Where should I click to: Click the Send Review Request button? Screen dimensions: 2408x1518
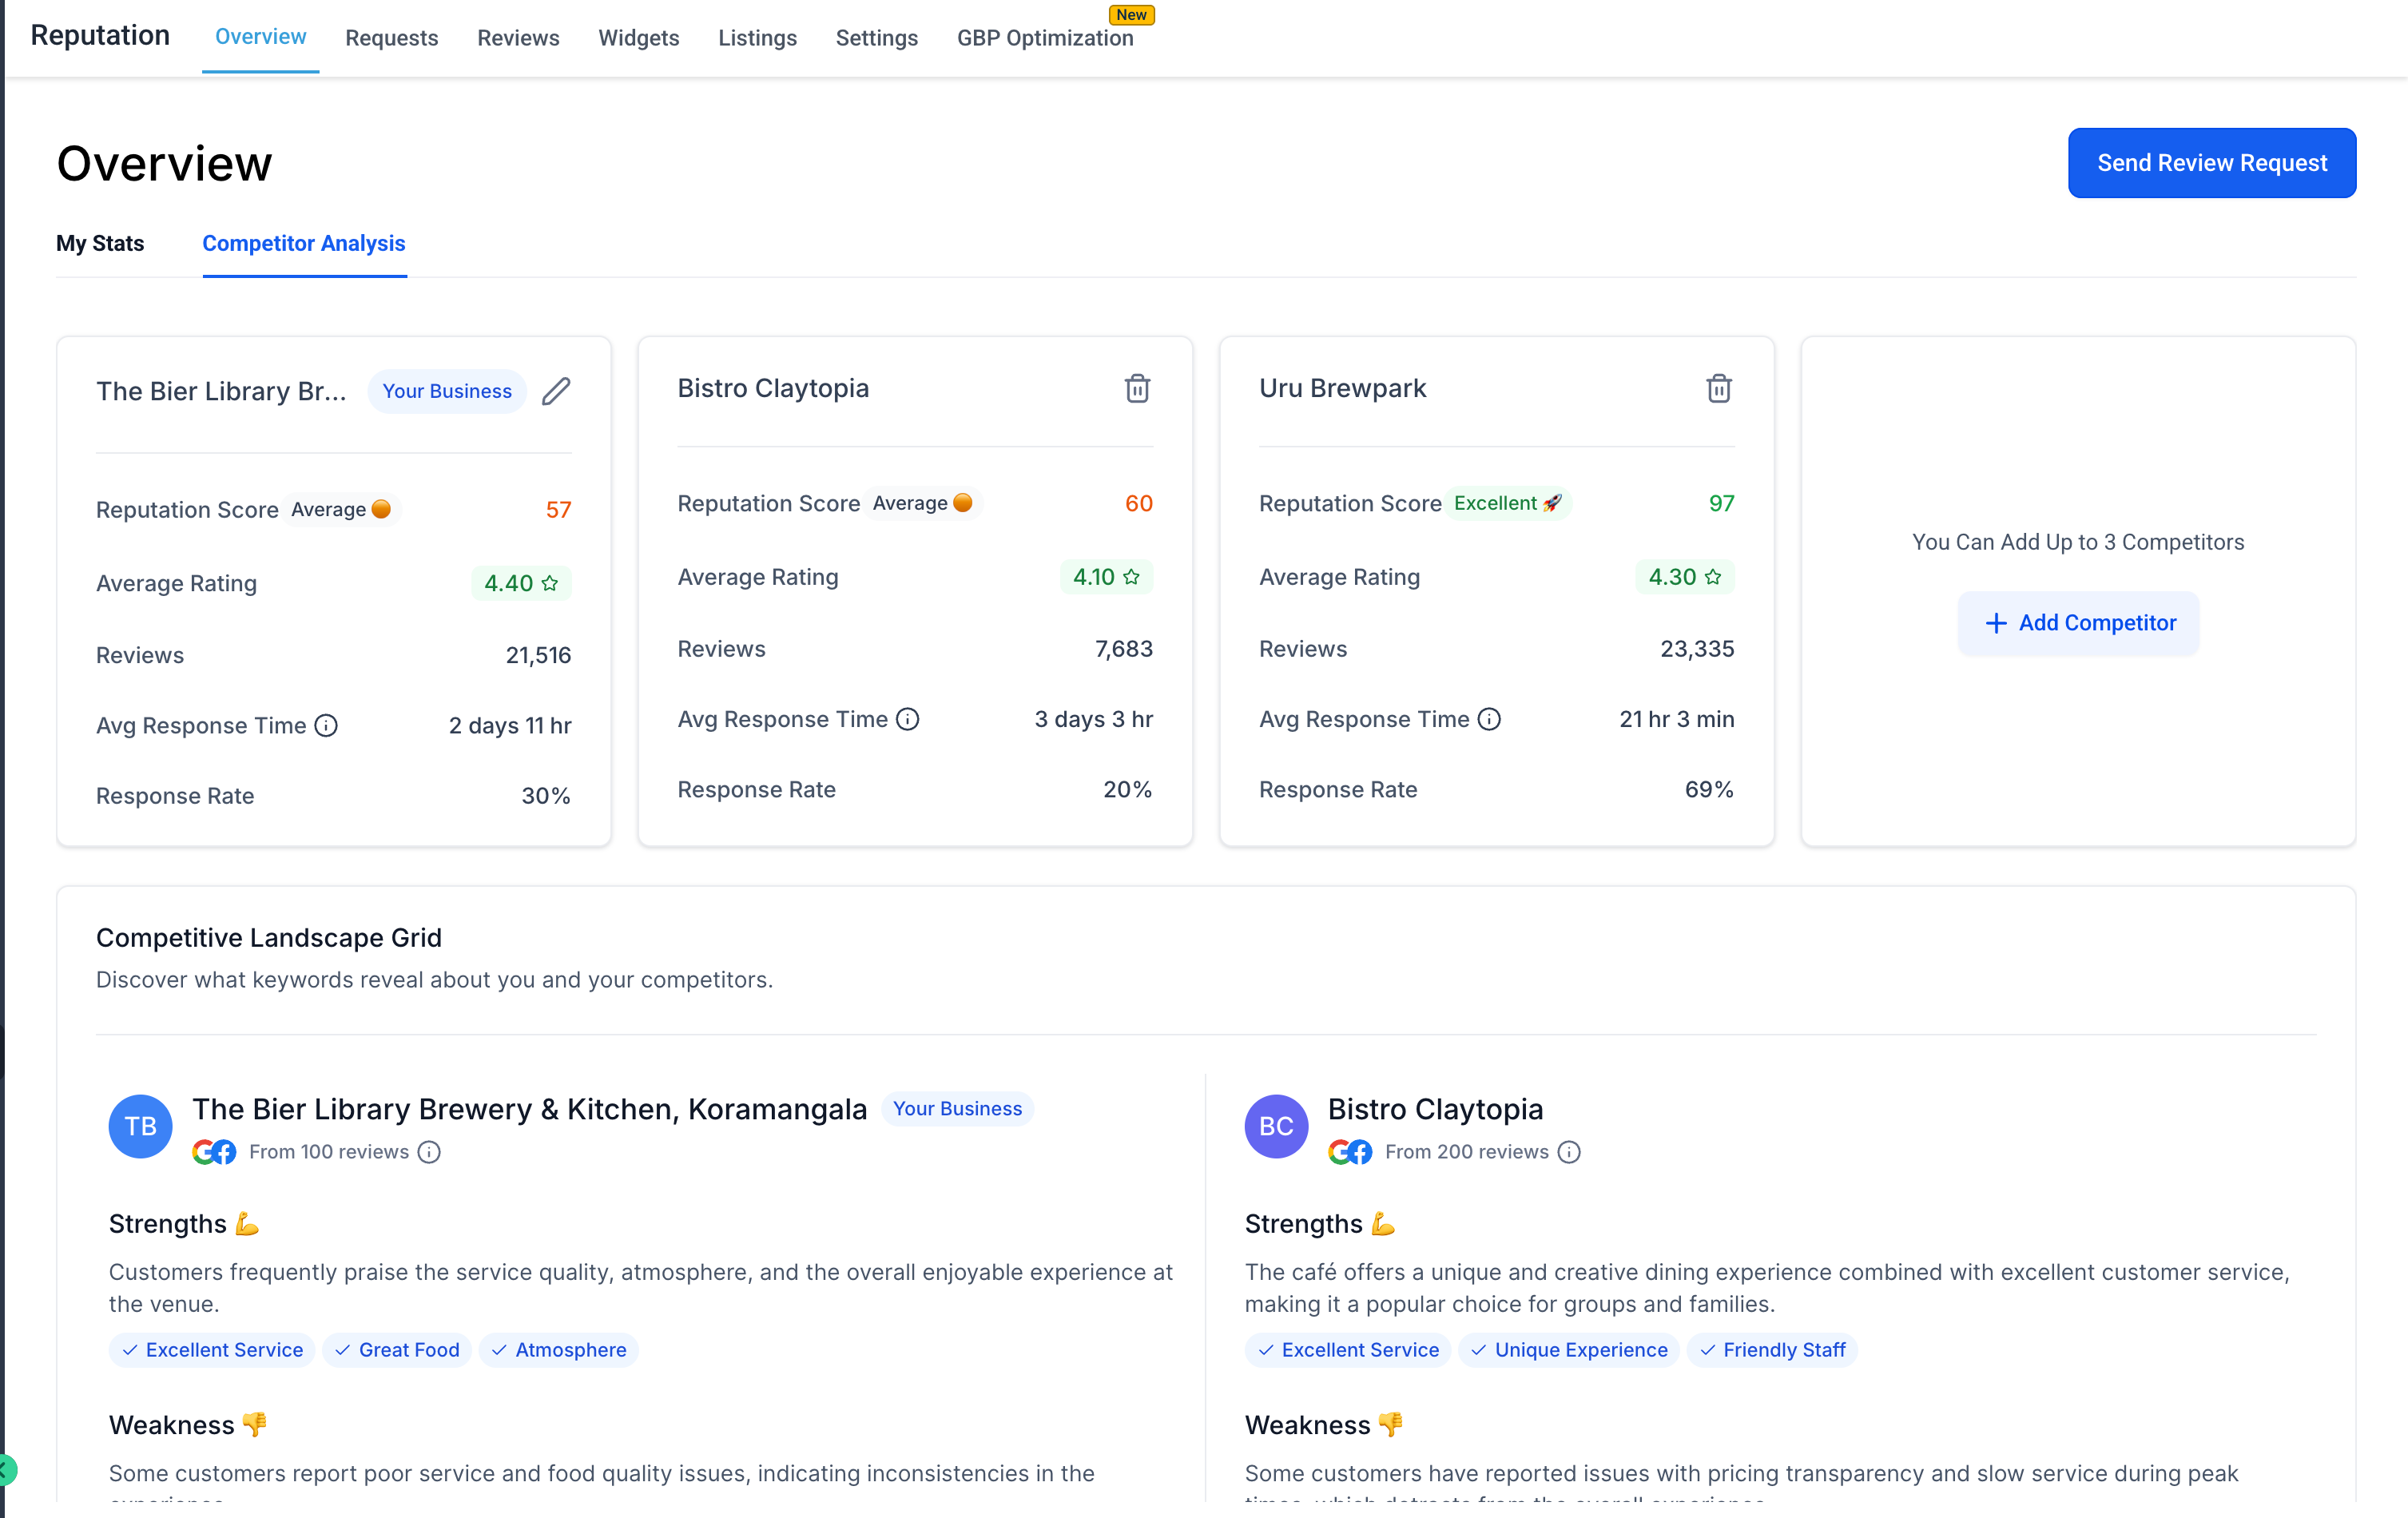point(2211,163)
